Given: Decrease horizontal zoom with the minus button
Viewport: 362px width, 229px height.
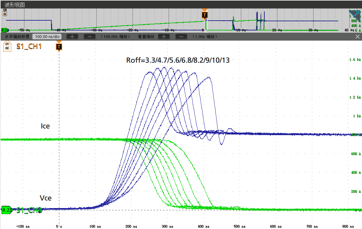Looking at the screenshot, I should pyautogui.click(x=90, y=36).
